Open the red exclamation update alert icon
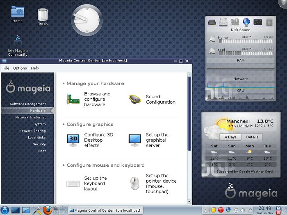287x215 pixels. click(x=221, y=210)
